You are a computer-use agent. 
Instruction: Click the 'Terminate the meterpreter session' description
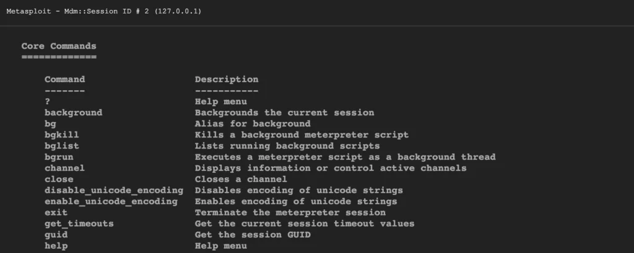coord(290,213)
